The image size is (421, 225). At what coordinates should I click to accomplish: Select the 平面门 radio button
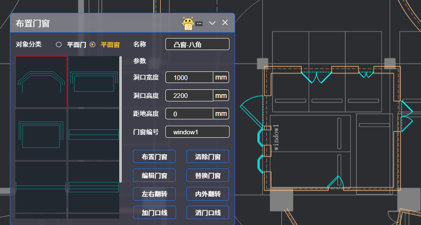[x=59, y=44]
